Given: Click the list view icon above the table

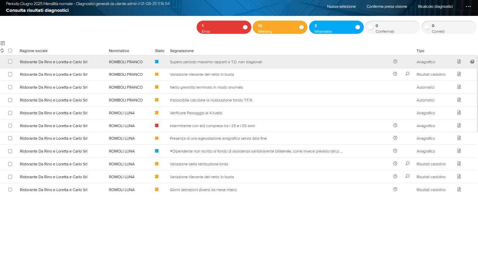Looking at the screenshot, I should point(3,43).
